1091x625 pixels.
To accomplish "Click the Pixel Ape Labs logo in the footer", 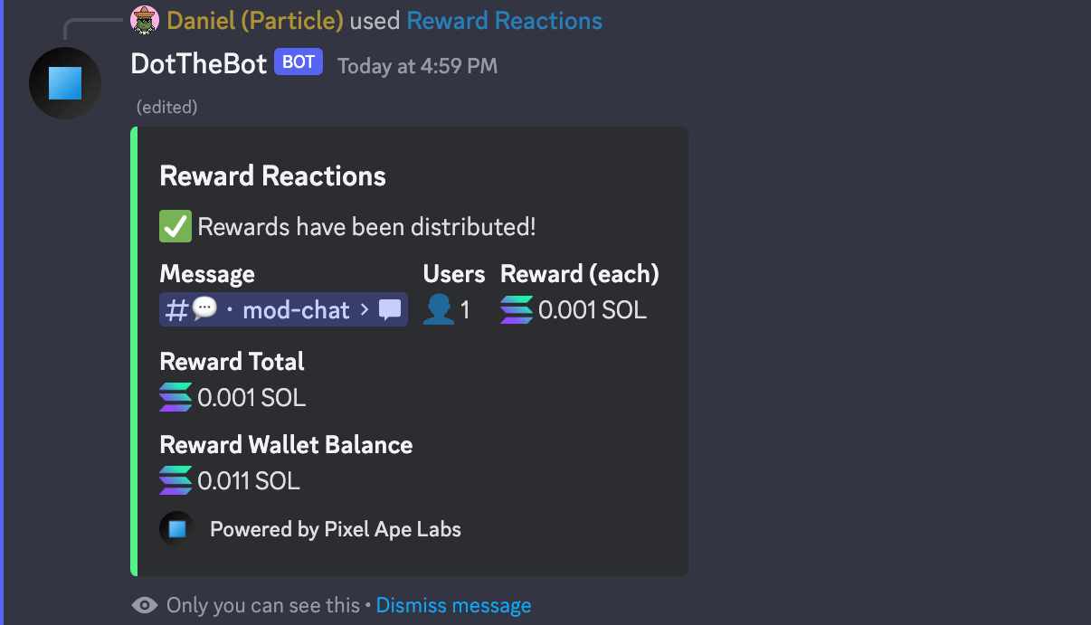I will pyautogui.click(x=176, y=528).
